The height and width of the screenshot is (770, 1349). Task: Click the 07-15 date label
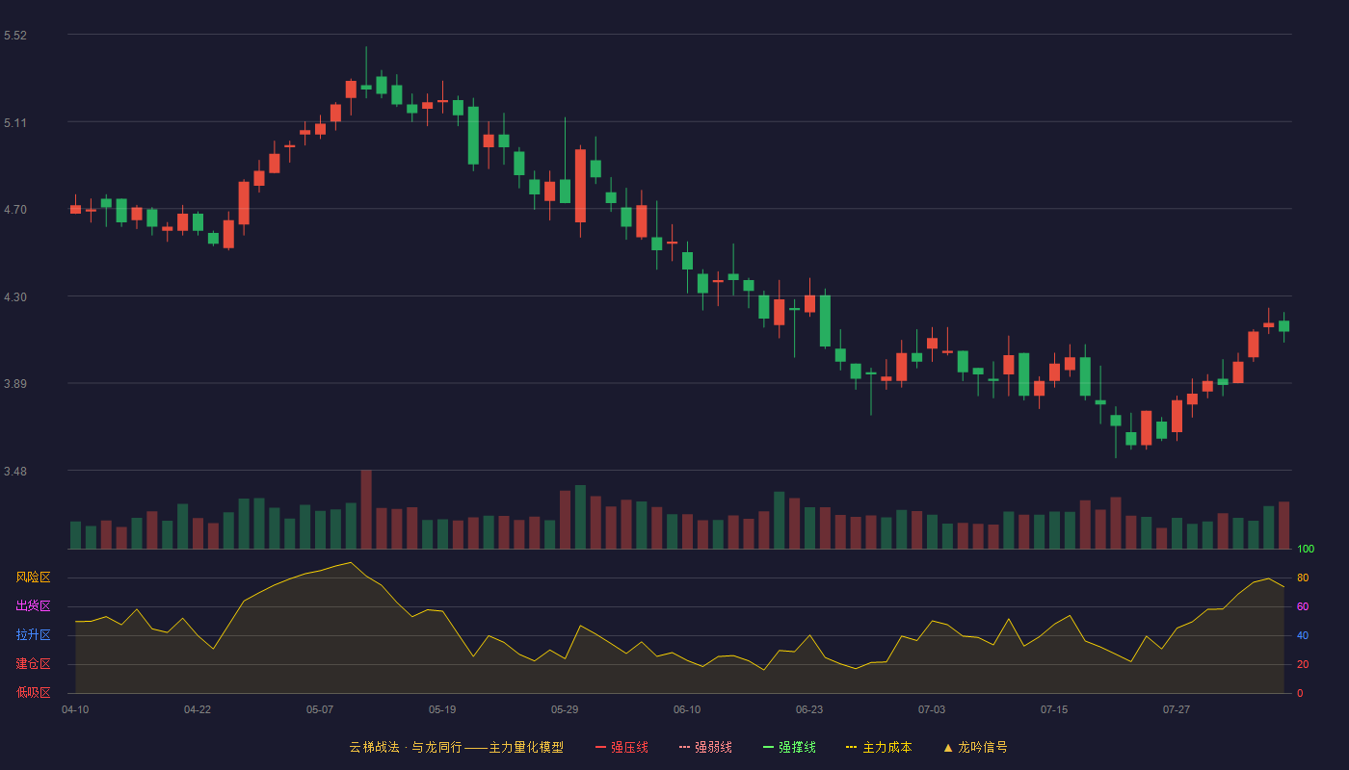coord(1054,709)
